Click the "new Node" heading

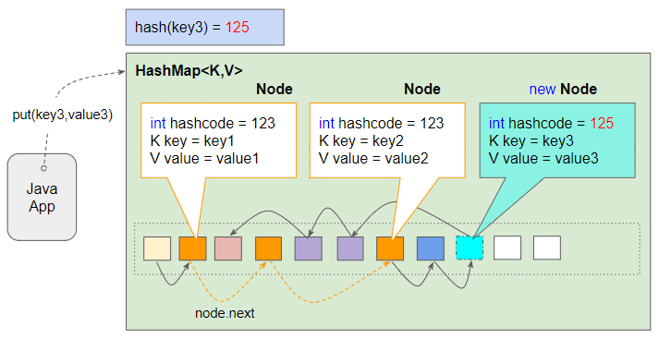point(563,89)
